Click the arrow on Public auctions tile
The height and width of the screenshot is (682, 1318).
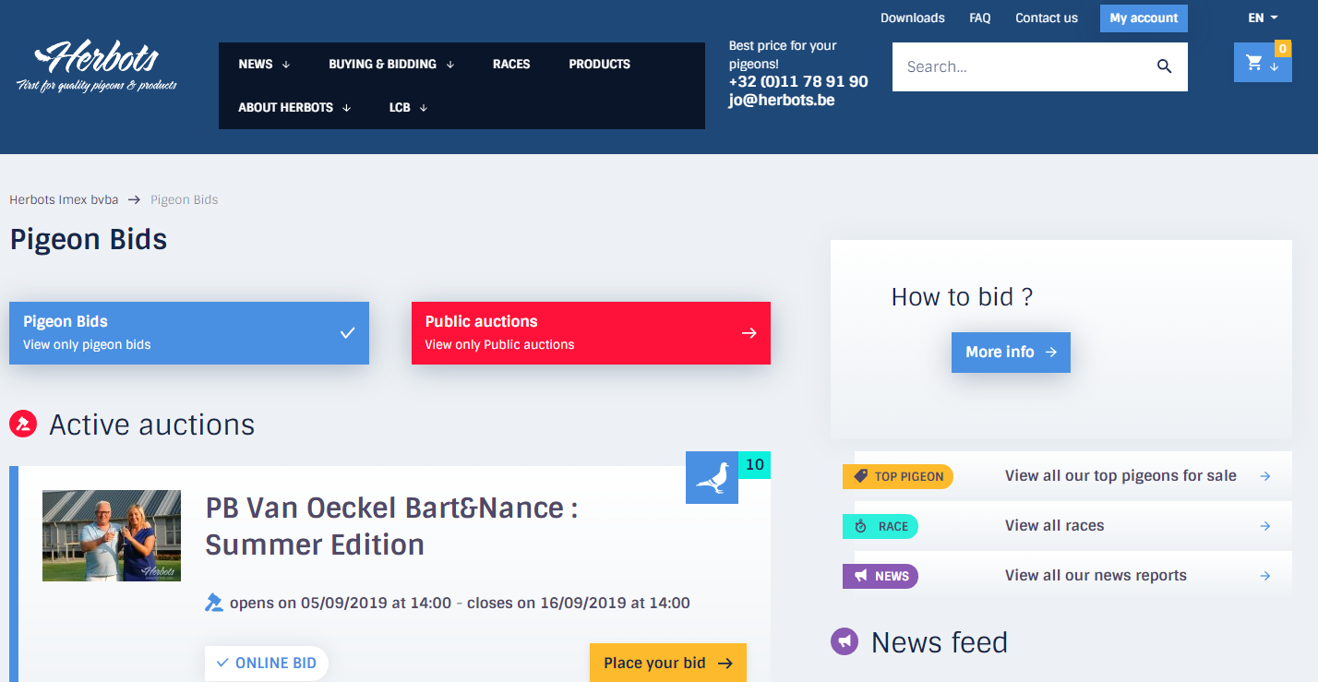pyautogui.click(x=749, y=333)
